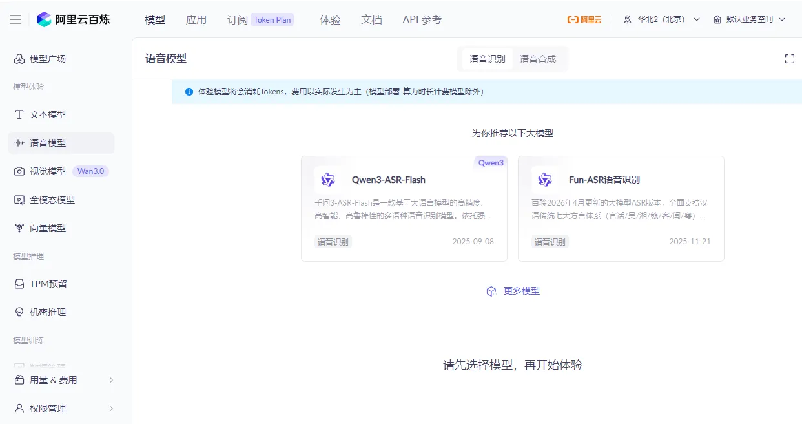Click the region location pin icon

pos(628,19)
